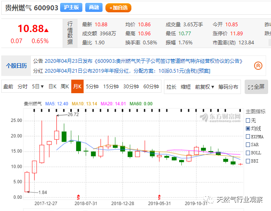This screenshot has height=211, width=271.
Task: Click the 筹码分布 chip distribution button
Action: coord(228,87)
